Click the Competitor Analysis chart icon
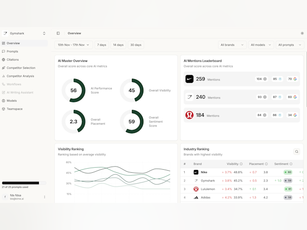Viewport: 307px width, 230px height. click(x=4, y=76)
